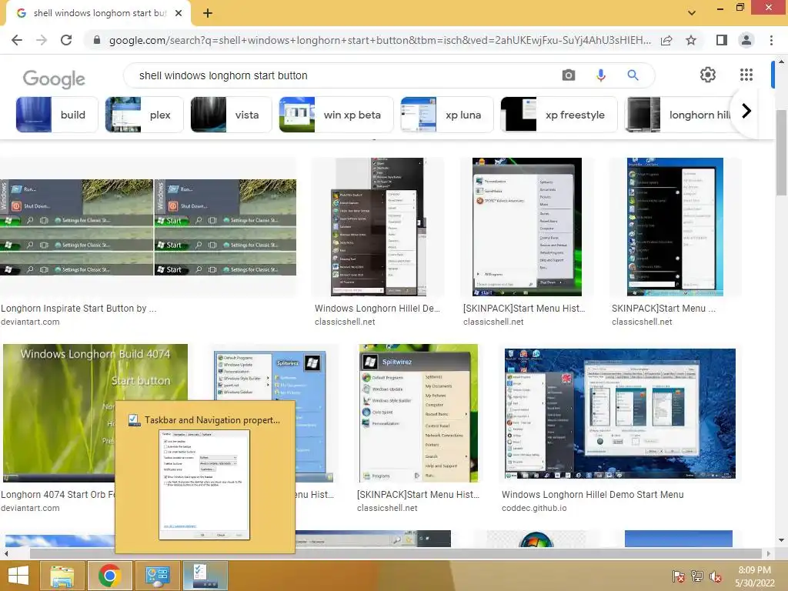Open a new browser tab
Screen dimensions: 788x591
point(208,13)
